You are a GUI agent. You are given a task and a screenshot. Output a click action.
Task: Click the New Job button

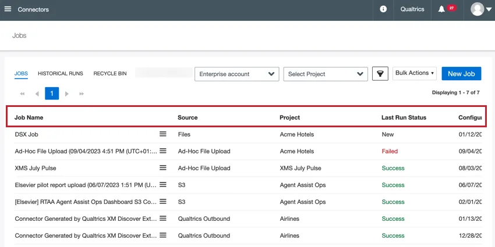click(x=461, y=73)
